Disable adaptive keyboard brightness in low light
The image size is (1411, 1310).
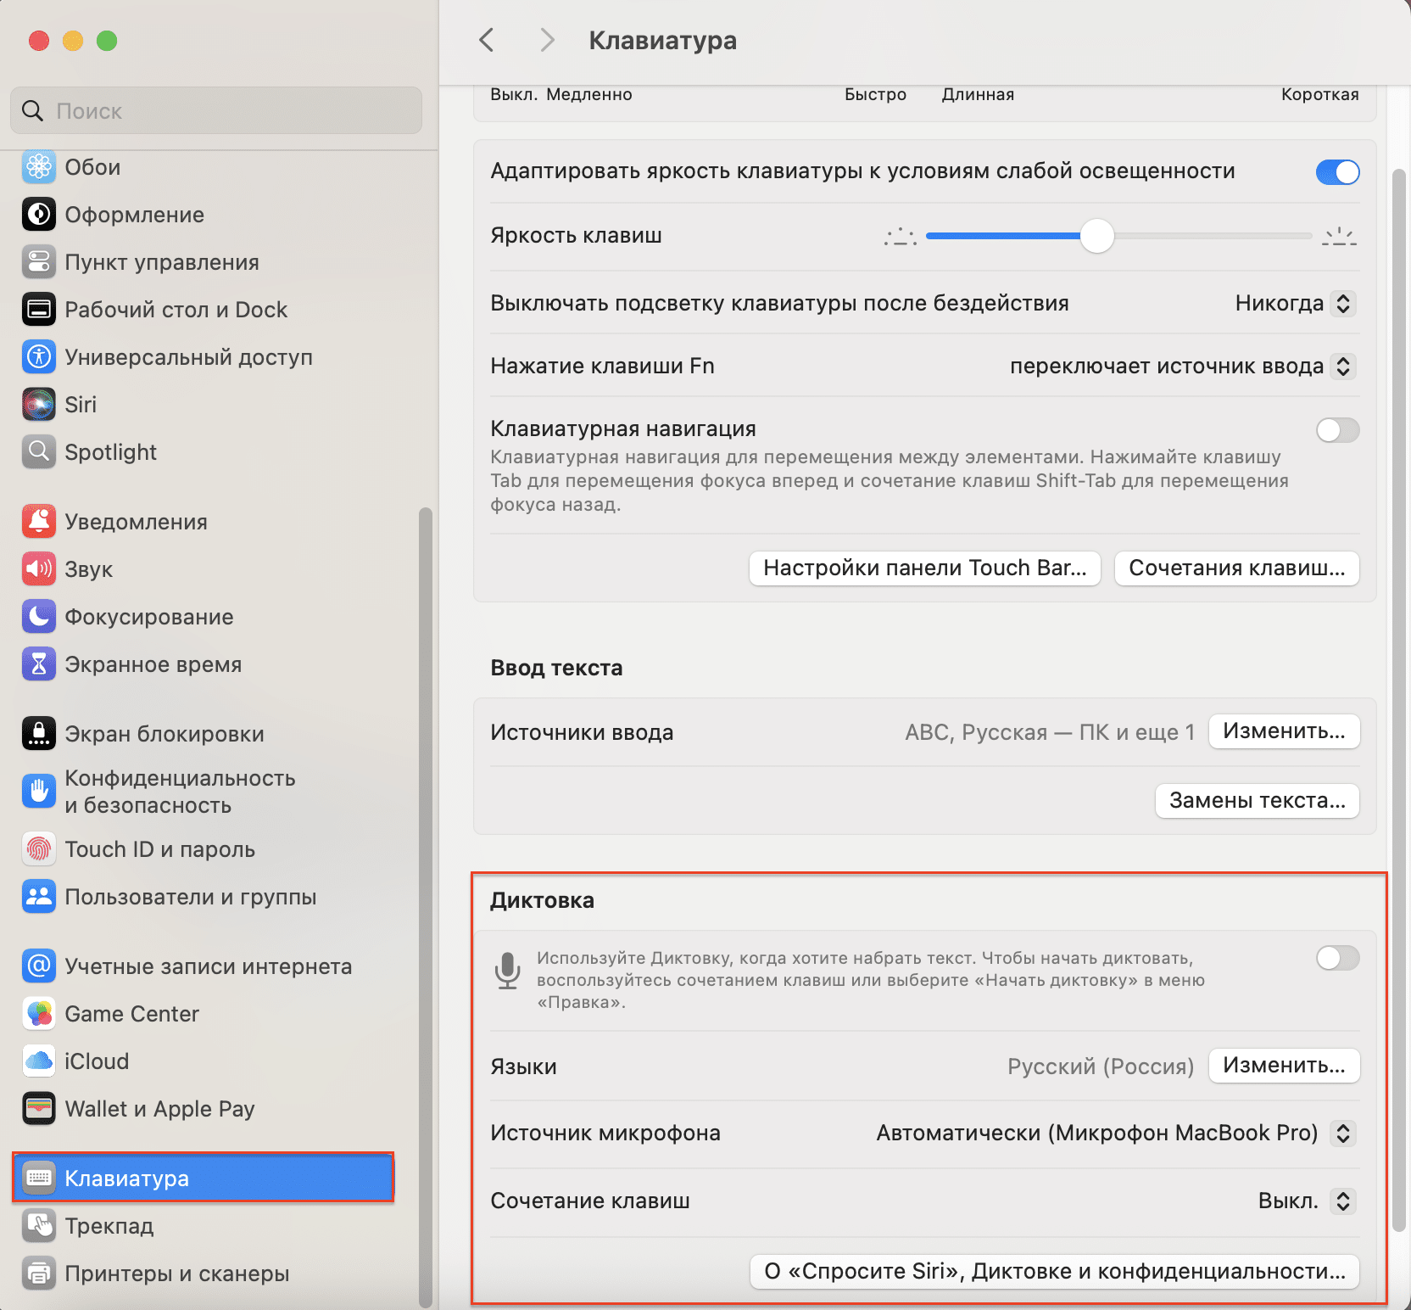(x=1337, y=172)
